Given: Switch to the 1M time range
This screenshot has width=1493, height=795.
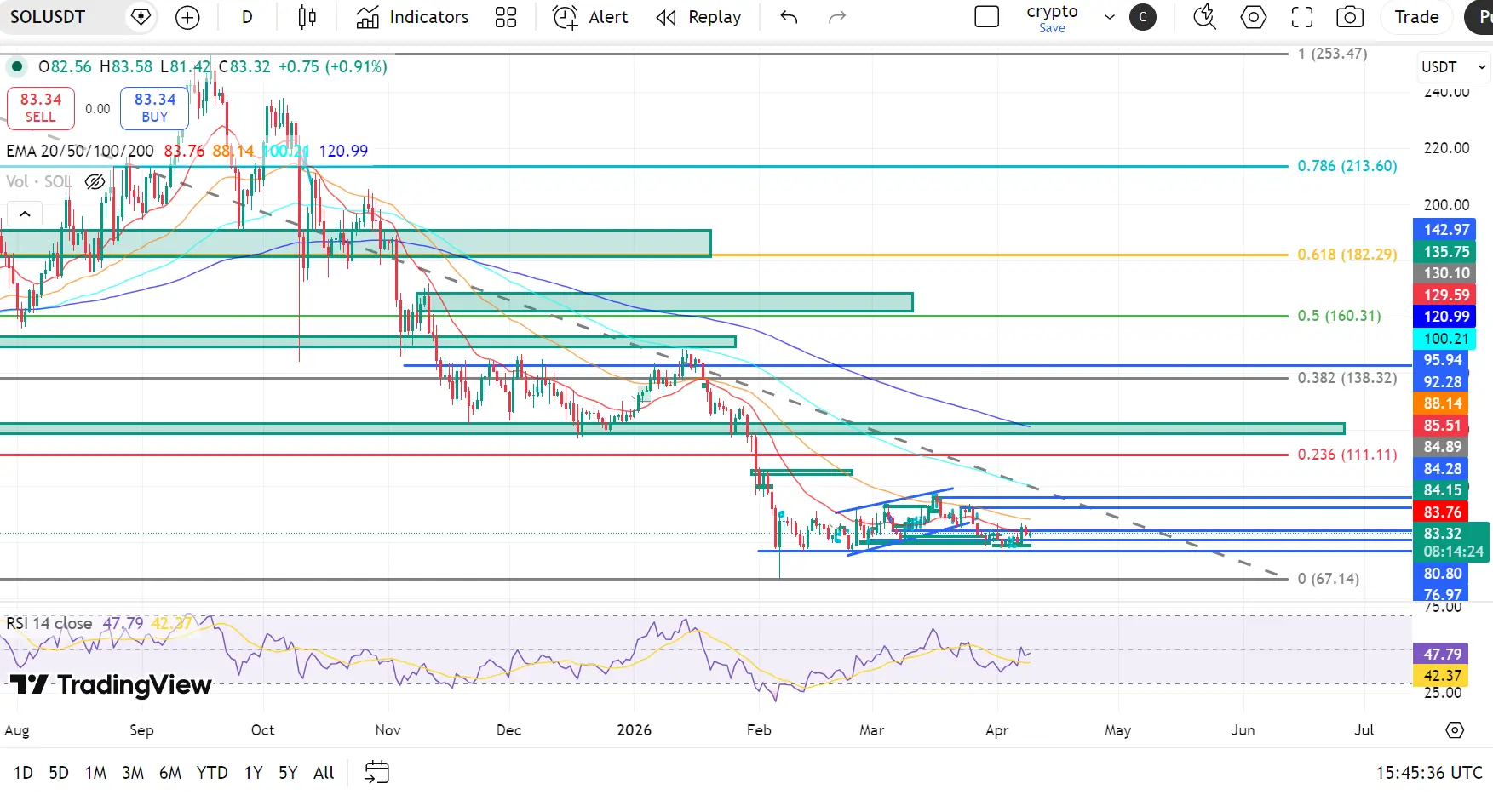Looking at the screenshot, I should pos(95,773).
